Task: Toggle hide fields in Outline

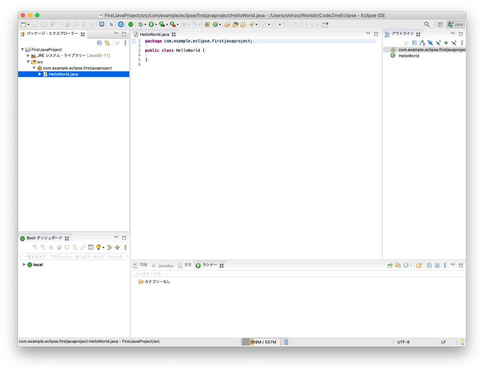Action: (x=430, y=43)
